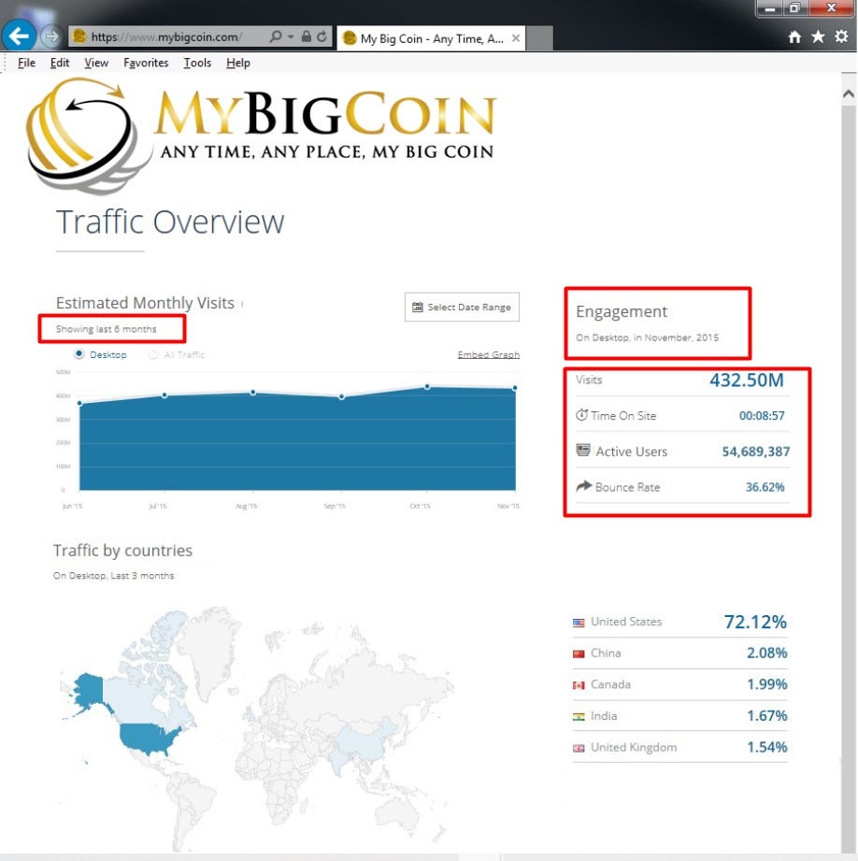Open a new blank tab
Screen dimensions: 858x861
(x=539, y=38)
